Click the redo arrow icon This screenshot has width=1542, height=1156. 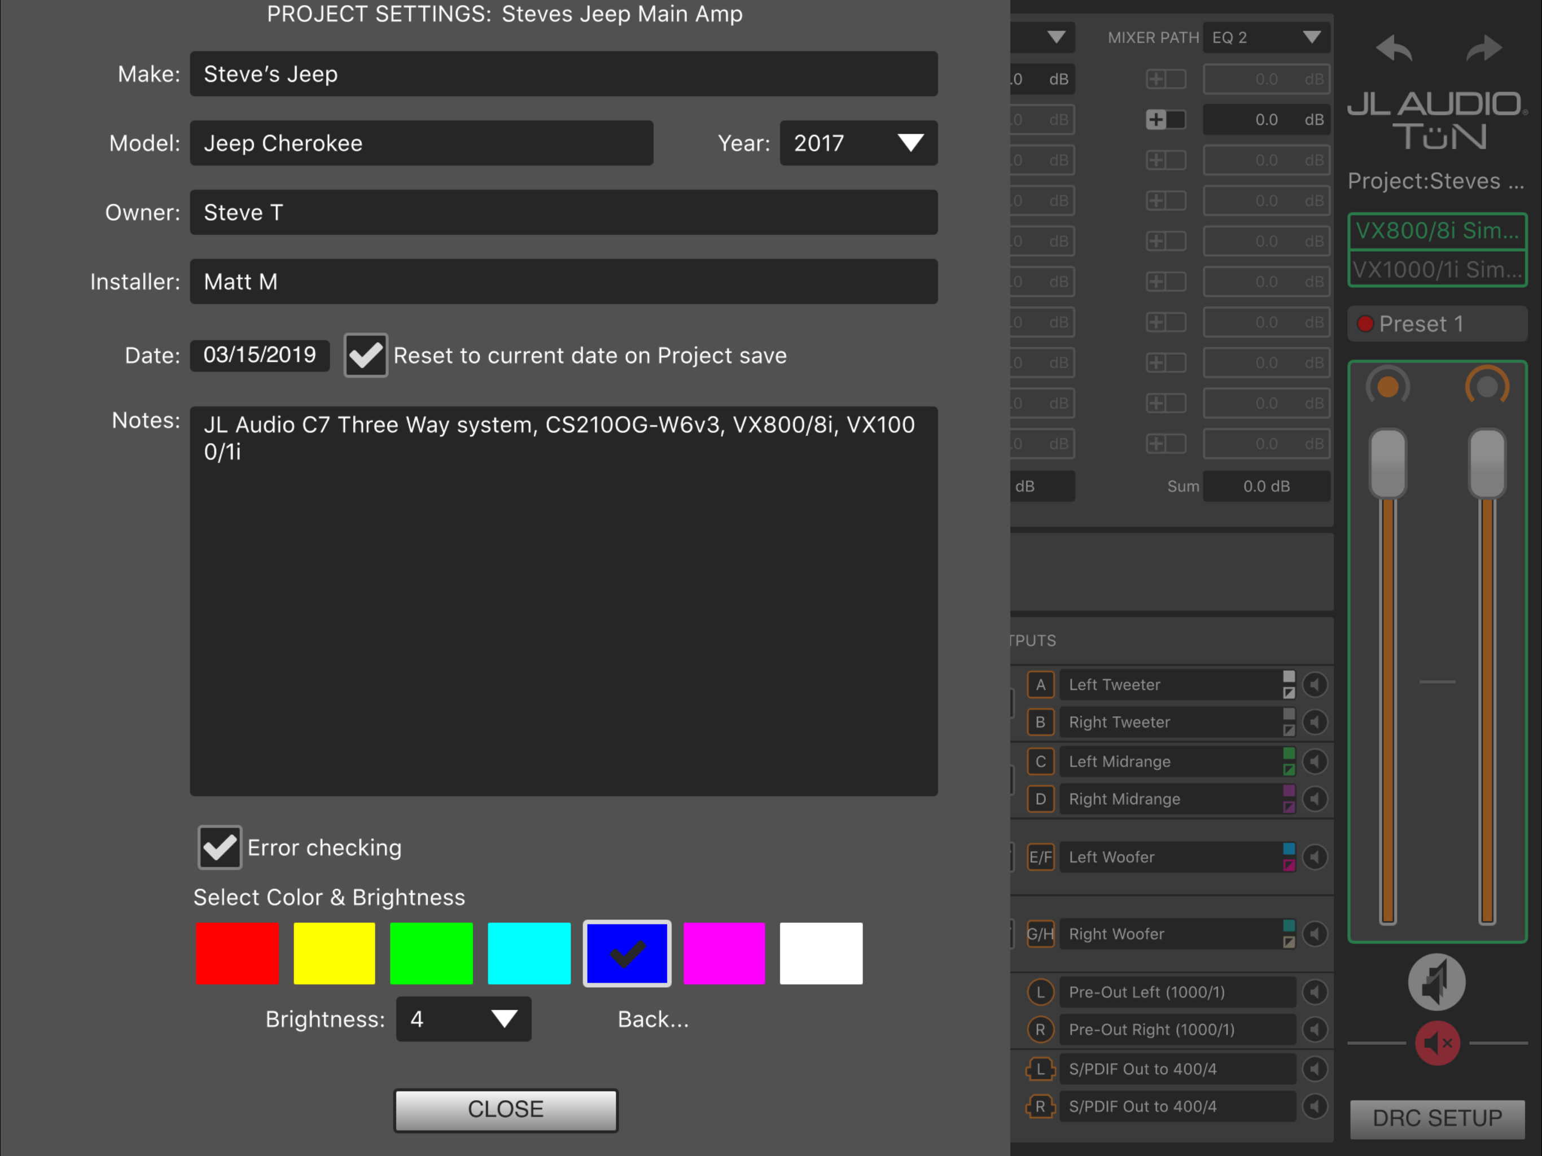coord(1483,49)
